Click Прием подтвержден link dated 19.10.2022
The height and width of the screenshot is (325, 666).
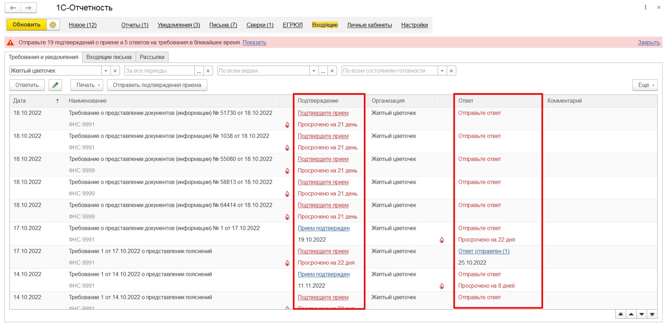tap(324, 228)
